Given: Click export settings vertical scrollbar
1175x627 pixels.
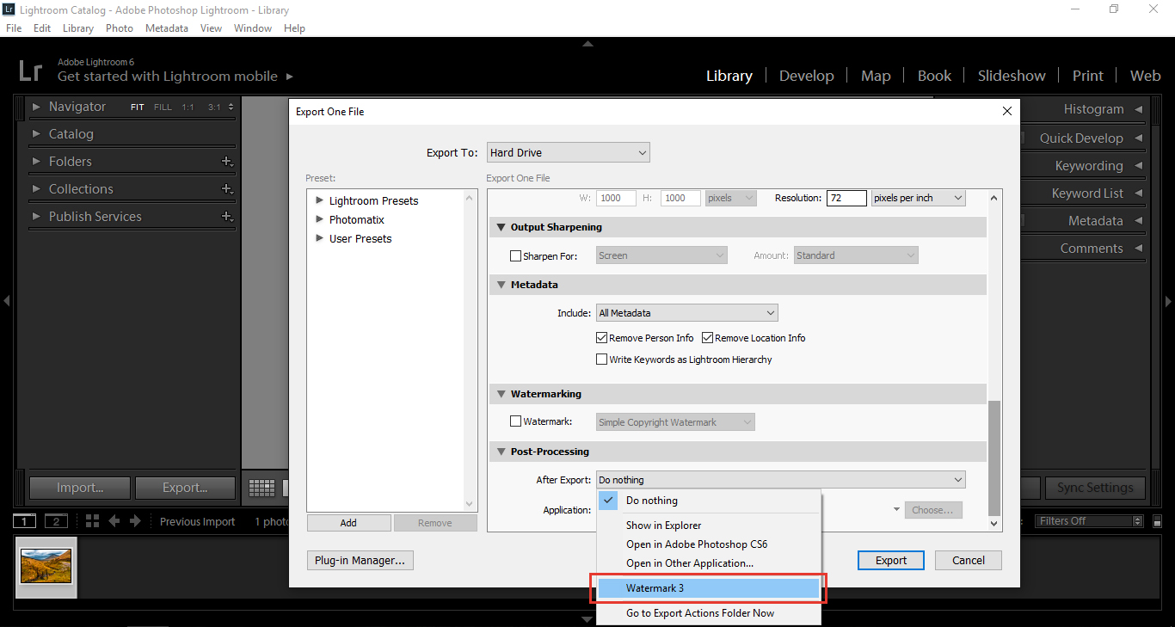Looking at the screenshot, I should [995, 459].
